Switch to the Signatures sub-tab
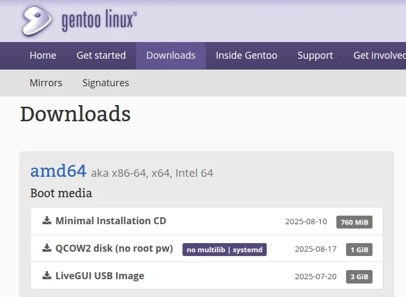 pos(106,83)
